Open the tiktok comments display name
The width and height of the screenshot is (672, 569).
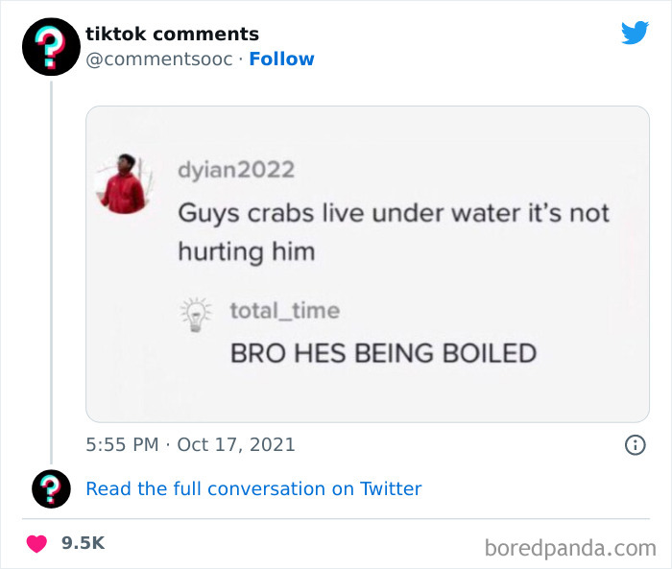(172, 34)
